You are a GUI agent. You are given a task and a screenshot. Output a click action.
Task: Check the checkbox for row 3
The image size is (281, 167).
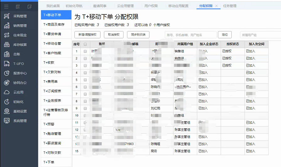85,66
